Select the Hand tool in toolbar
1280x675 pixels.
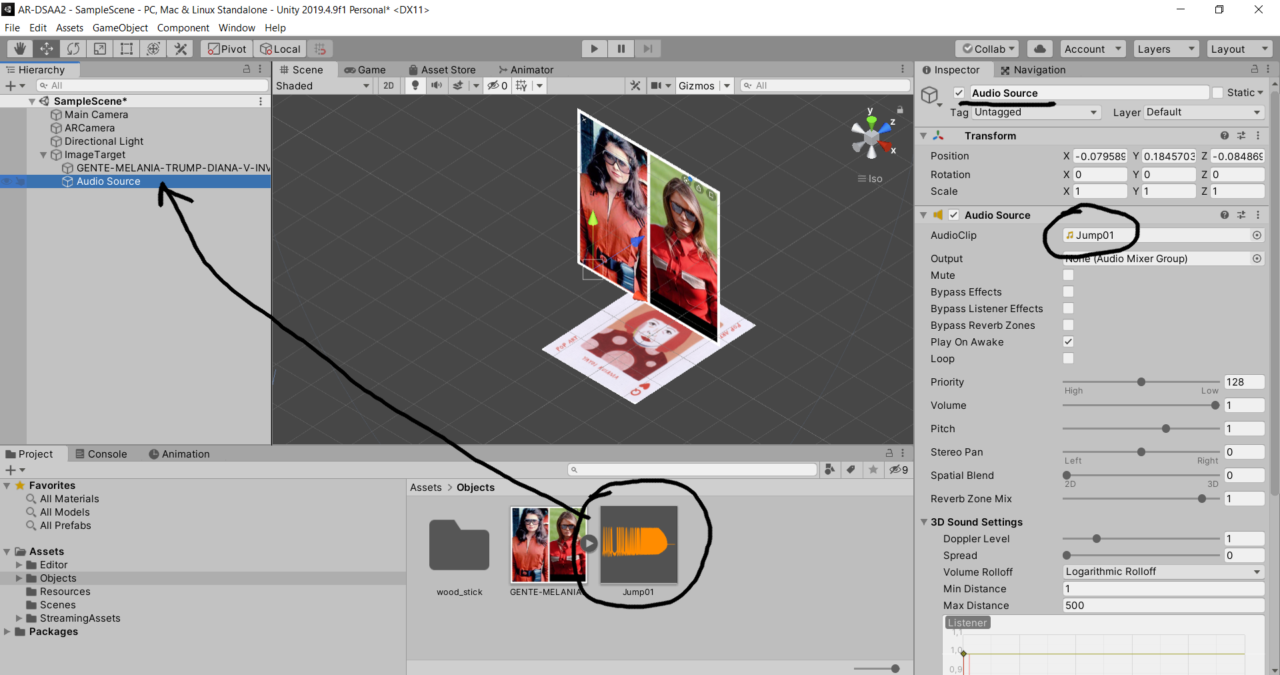20,49
